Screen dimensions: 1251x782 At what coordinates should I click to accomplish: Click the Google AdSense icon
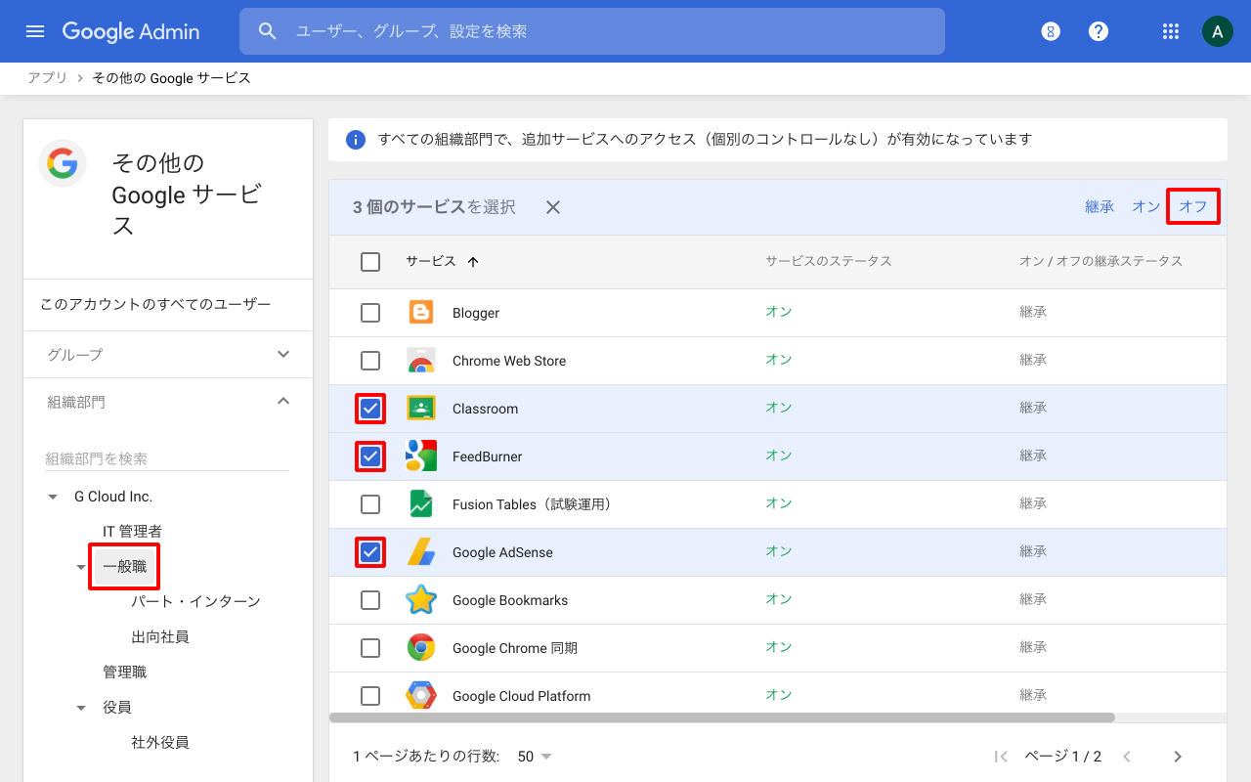[x=421, y=552]
